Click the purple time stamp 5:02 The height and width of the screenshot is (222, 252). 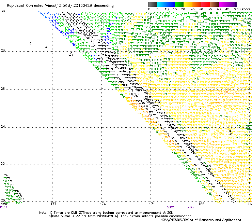(x=170, y=207)
